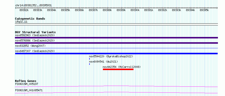Click the 89393k ruler position

click(x=177, y=10)
